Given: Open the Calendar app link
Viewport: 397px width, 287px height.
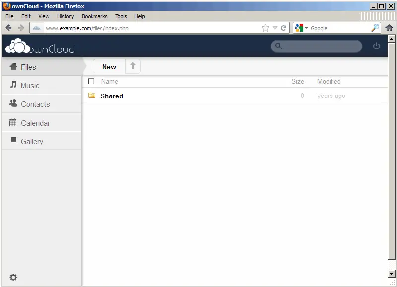Looking at the screenshot, I should click(x=35, y=123).
